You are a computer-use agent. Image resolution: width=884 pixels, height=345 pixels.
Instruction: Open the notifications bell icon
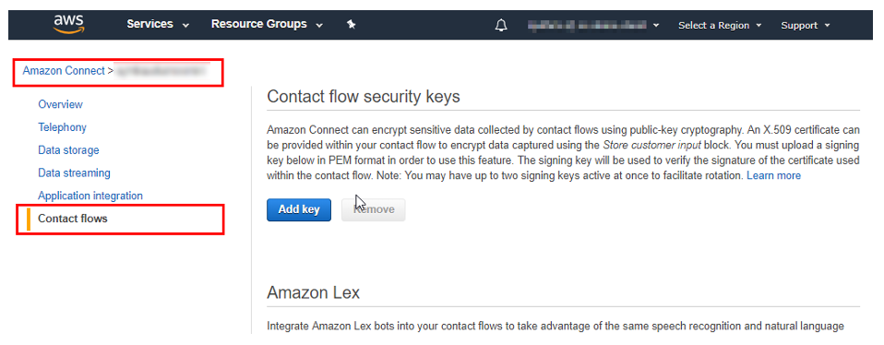coord(501,26)
